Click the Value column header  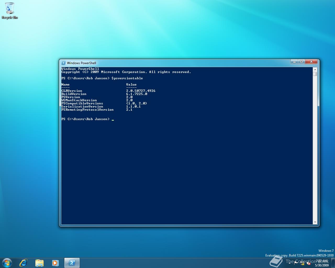[x=131, y=85]
